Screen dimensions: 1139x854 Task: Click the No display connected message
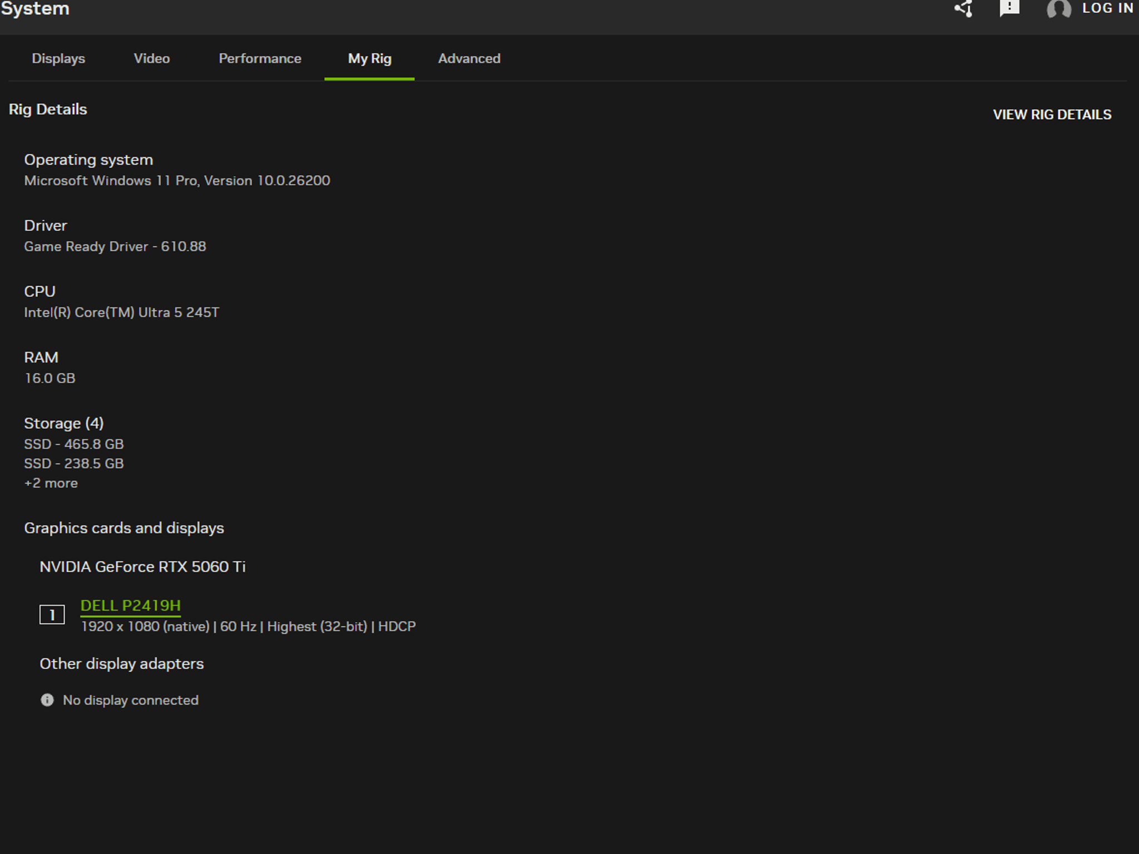click(131, 700)
